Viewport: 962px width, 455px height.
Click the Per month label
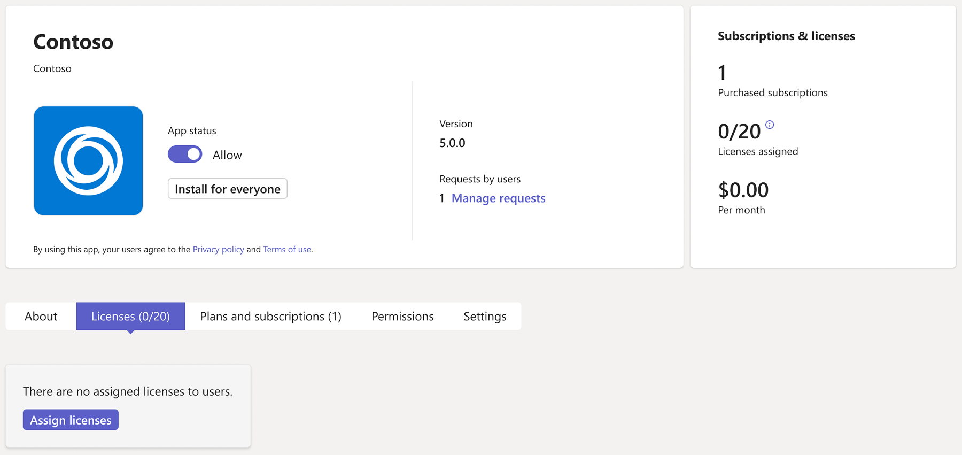pyautogui.click(x=741, y=210)
